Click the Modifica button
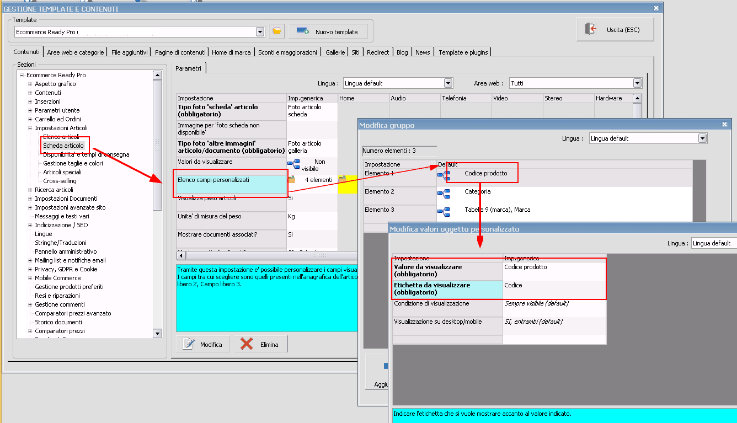Image resolution: width=737 pixels, height=423 pixels. (x=204, y=344)
